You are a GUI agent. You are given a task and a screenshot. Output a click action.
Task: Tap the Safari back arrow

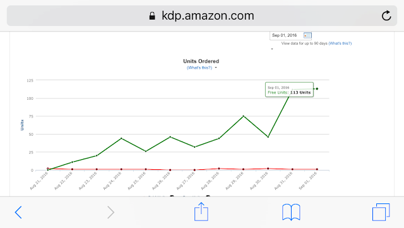pos(18,212)
